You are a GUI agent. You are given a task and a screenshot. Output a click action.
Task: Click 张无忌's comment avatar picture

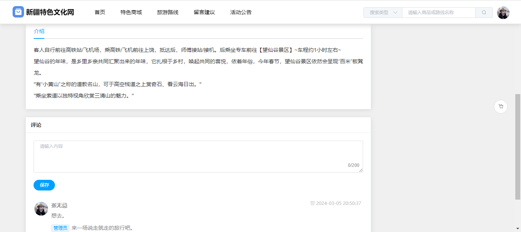click(41, 209)
